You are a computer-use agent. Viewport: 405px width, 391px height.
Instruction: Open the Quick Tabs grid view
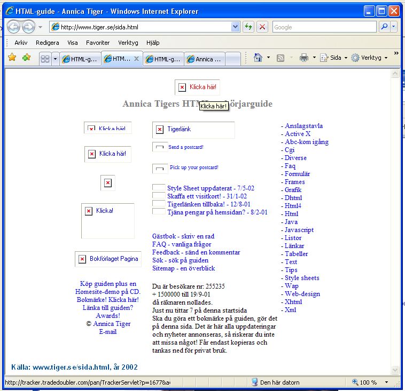45,59
